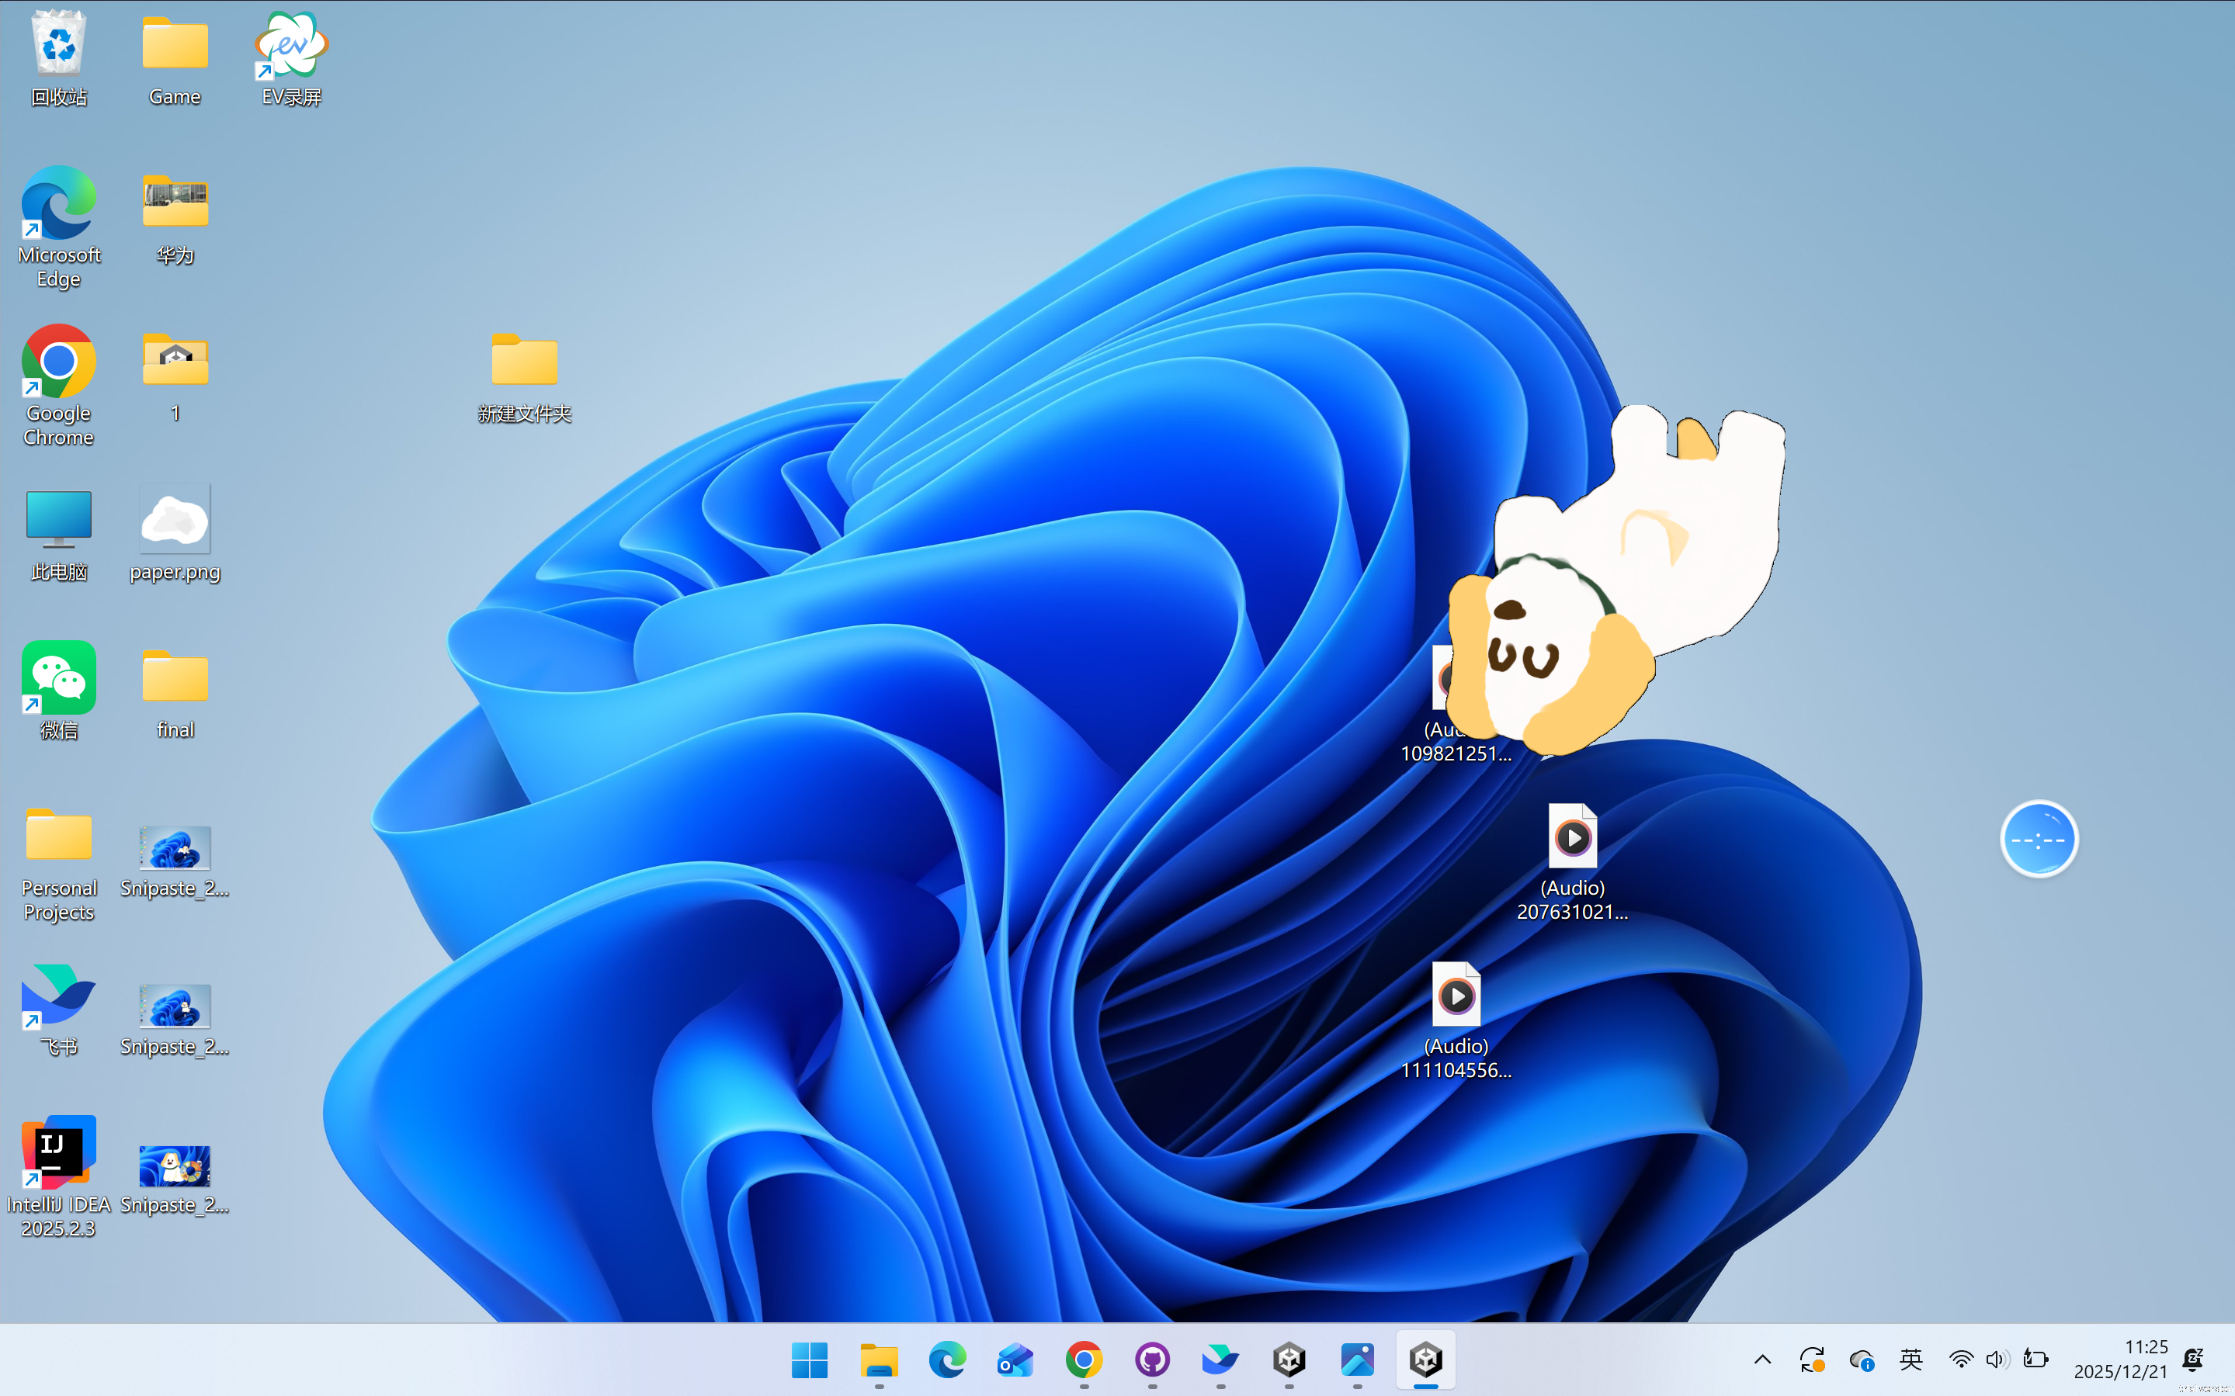Open GitHub Desktop from the taskbar

coord(1152,1360)
